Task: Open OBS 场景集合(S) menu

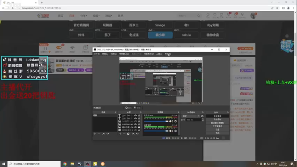Action: click(149, 54)
